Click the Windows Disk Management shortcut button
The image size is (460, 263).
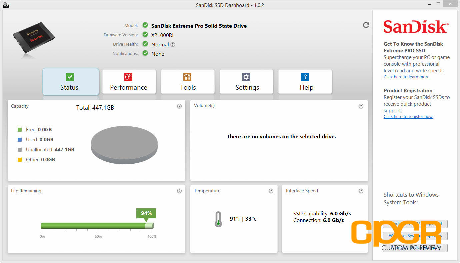pos(415,224)
